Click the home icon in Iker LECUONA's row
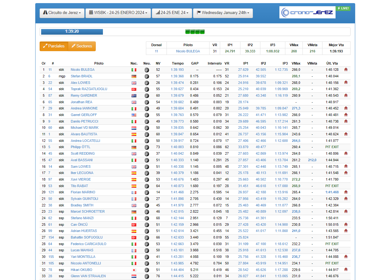 click(346, 173)
